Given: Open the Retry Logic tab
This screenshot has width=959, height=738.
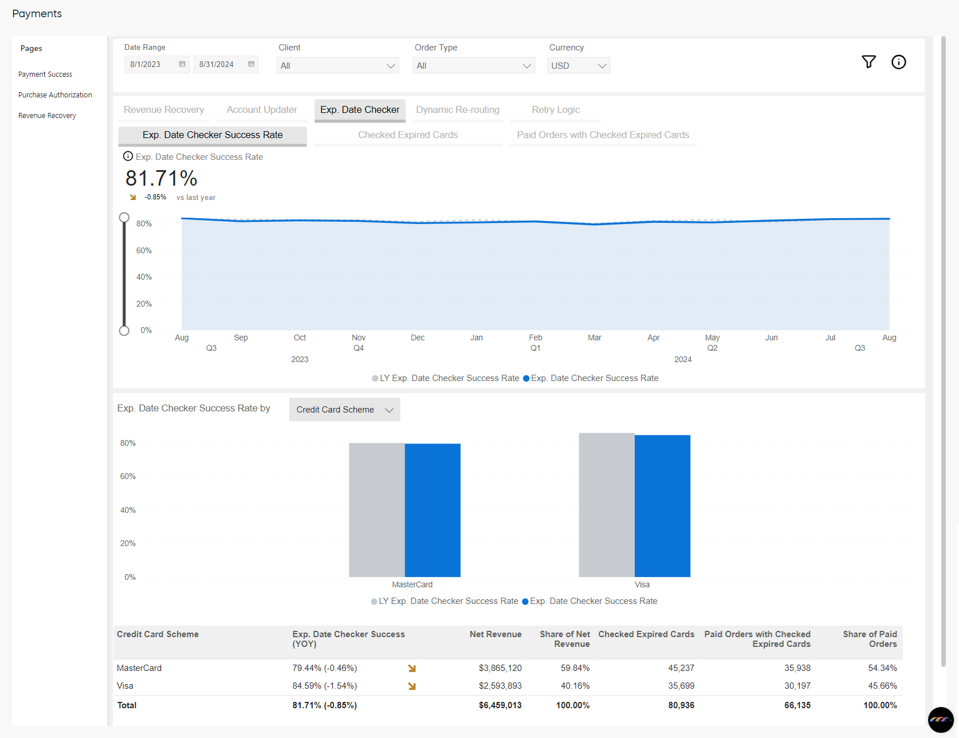Looking at the screenshot, I should coord(556,110).
